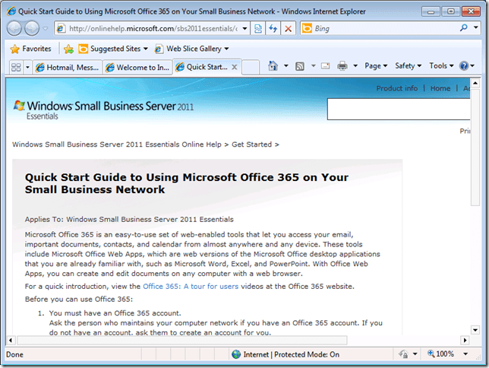Expand the Suggested Sites dropdown
The image size is (489, 368).
coord(114,49)
